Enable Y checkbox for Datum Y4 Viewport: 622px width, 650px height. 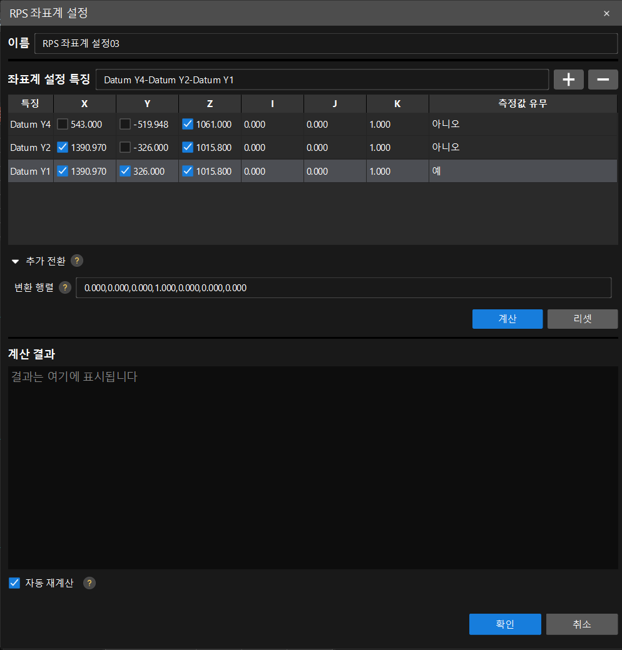(x=125, y=124)
